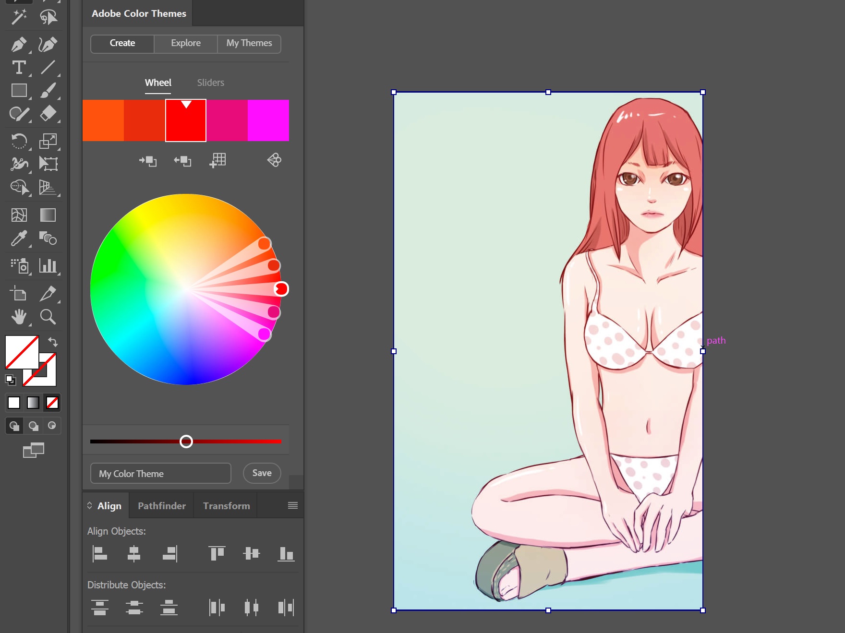Select the Free Transform tool
This screenshot has height=633, width=845.
[x=48, y=164]
